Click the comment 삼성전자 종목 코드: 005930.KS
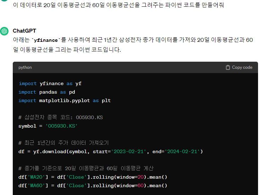 click(61, 117)
